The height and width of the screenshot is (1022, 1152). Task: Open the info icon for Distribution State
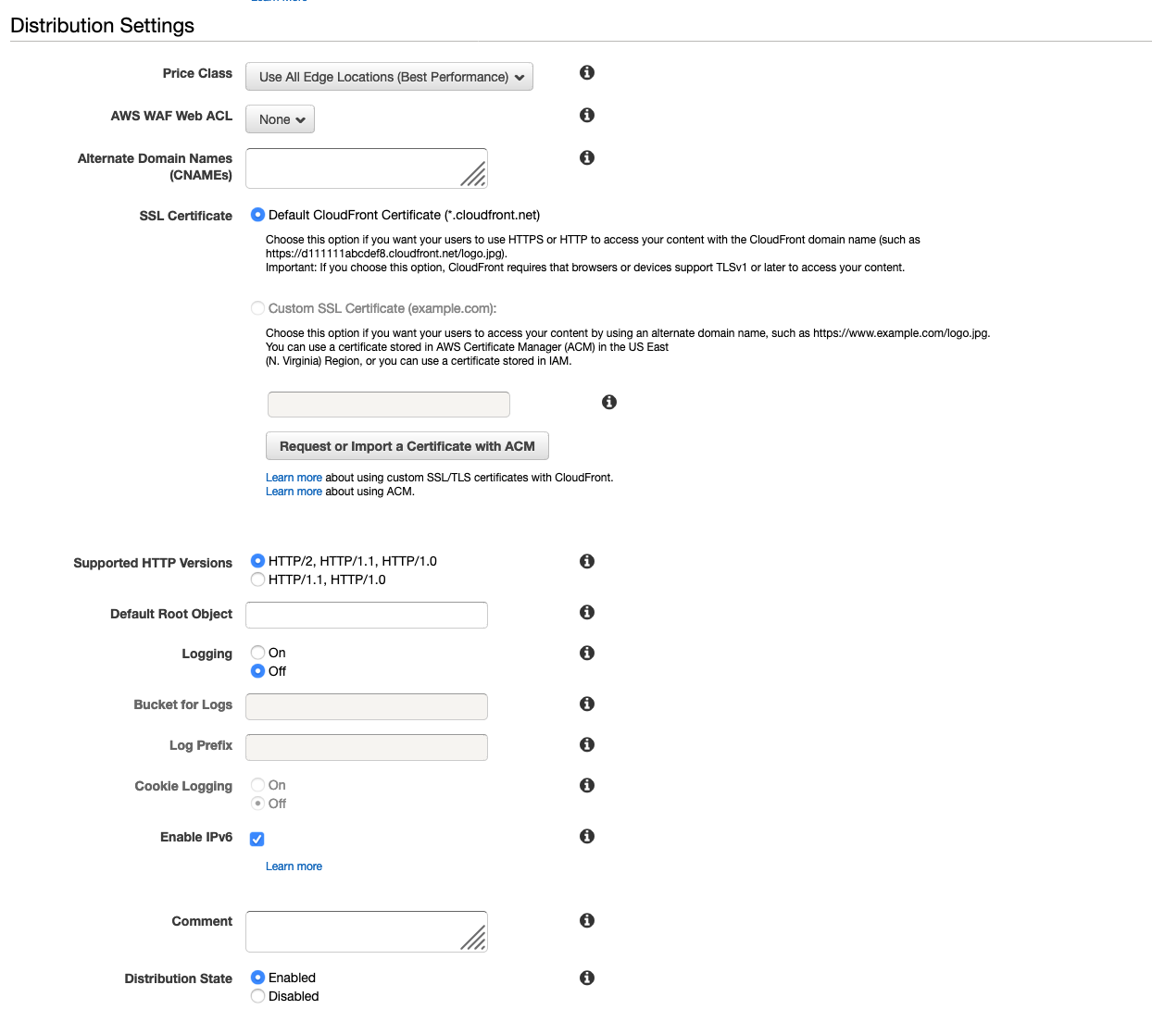[x=587, y=978]
